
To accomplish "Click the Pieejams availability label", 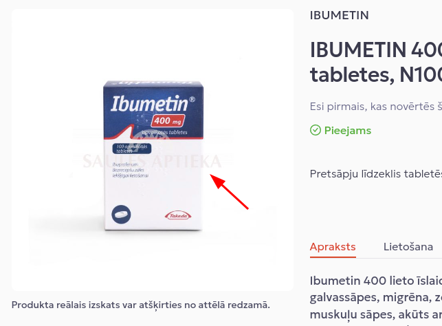I will click(x=348, y=131).
